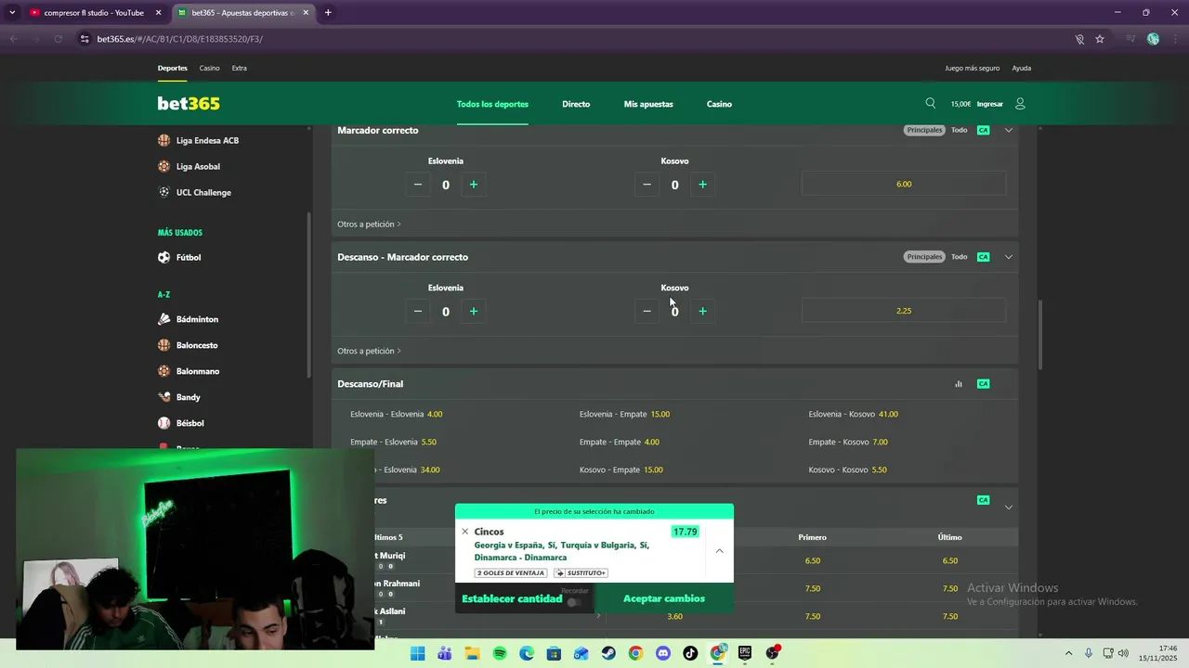
Task: Select Descanso - Marcador correcto 2.25 odds box
Action: tap(904, 311)
